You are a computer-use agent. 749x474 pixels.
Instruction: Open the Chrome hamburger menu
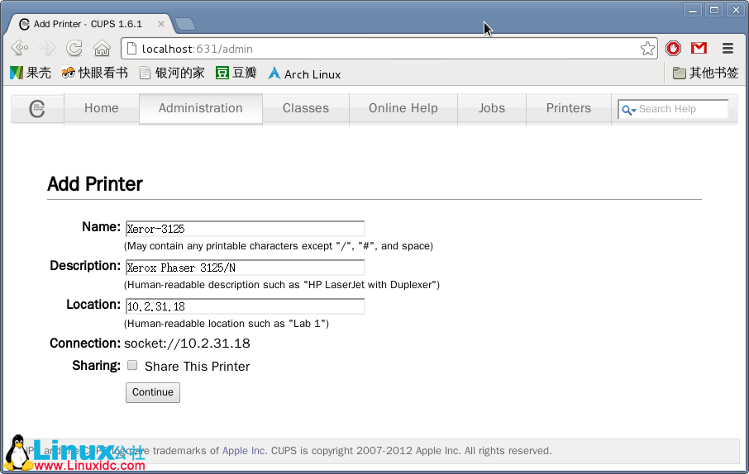(728, 49)
